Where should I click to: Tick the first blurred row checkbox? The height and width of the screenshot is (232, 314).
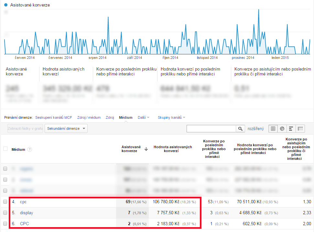5,169
